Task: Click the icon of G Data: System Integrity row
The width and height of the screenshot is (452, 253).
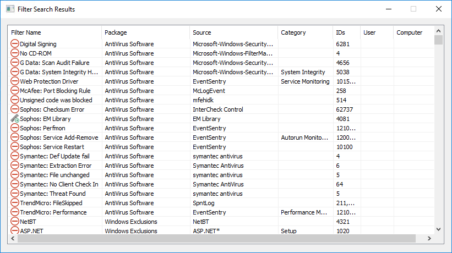Action: [x=15, y=71]
